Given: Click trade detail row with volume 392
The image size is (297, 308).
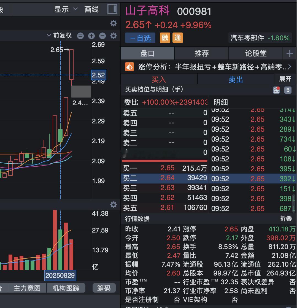Looking at the screenshot, I should pos(253,179).
